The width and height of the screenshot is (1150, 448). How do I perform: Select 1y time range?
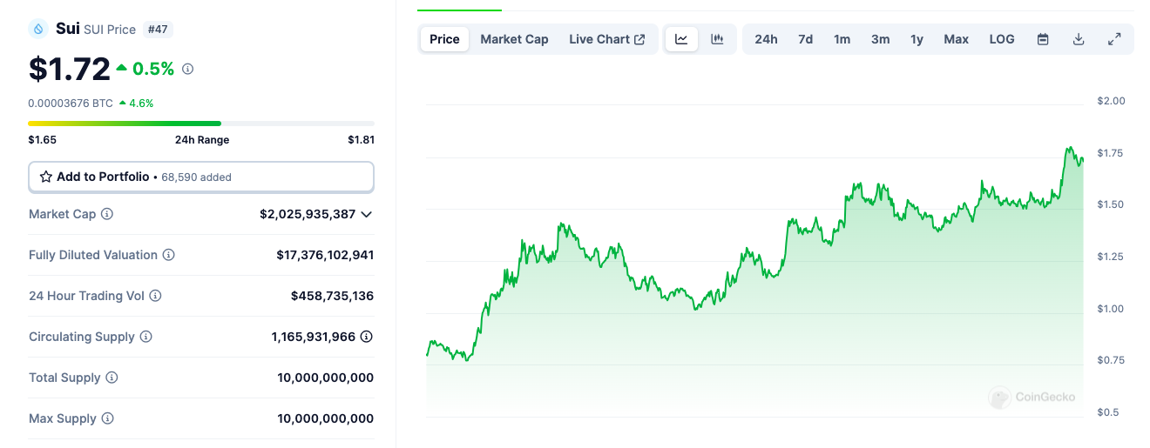[917, 39]
